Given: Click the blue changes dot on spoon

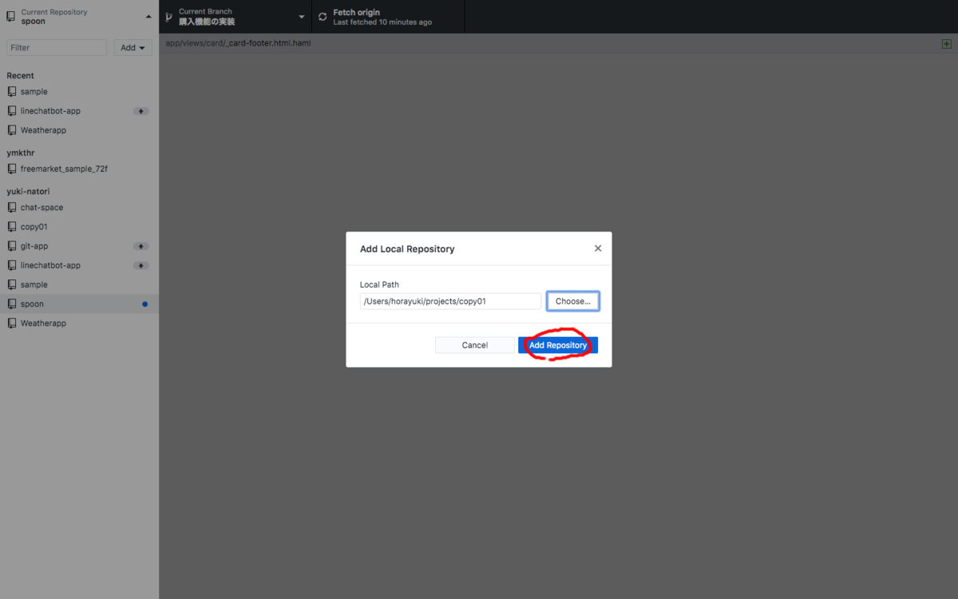Looking at the screenshot, I should coord(144,304).
